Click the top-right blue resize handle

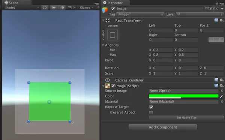coord(70,83)
